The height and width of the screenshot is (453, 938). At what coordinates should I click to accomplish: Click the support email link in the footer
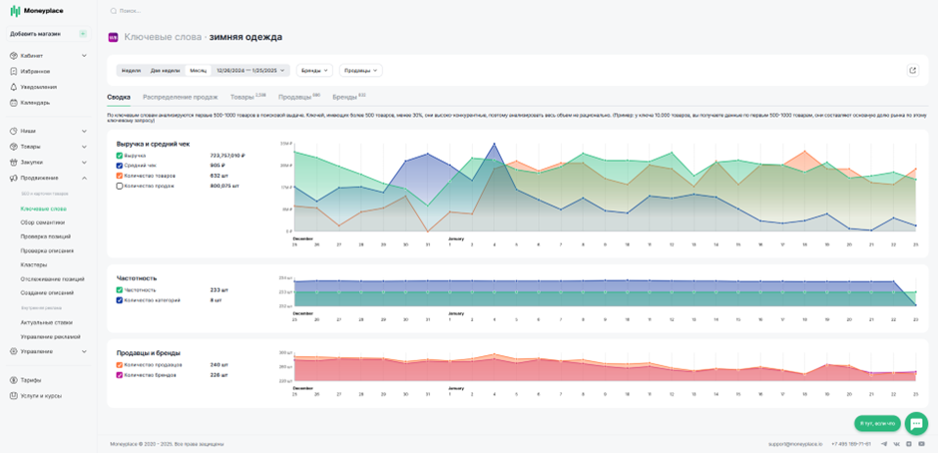(795, 444)
